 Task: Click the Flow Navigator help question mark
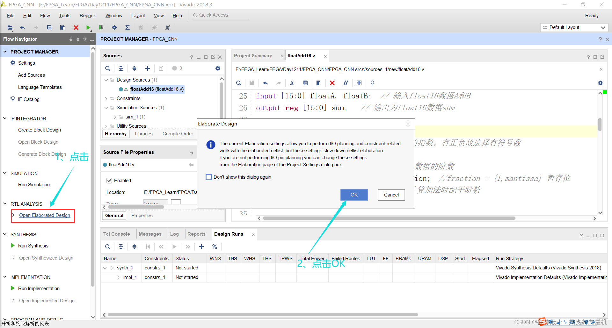(x=85, y=39)
